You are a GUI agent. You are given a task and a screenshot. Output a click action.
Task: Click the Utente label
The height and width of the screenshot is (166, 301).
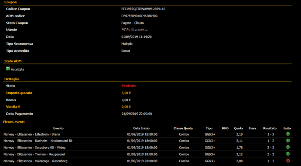pos(12,30)
